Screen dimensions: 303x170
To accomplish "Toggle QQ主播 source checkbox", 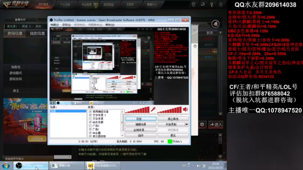I will (x=90, y=133).
